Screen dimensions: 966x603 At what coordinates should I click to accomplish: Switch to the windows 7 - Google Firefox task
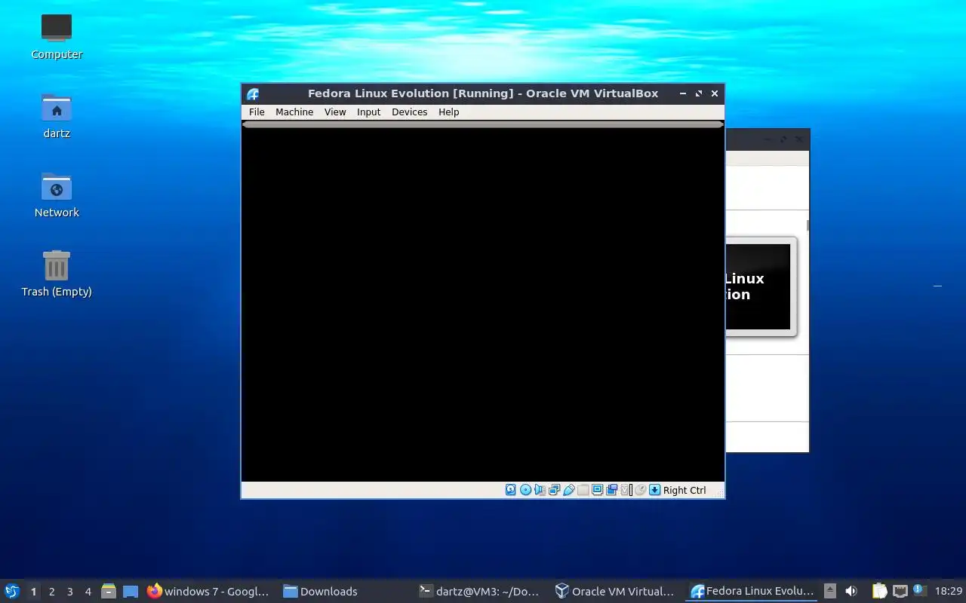coord(208,592)
